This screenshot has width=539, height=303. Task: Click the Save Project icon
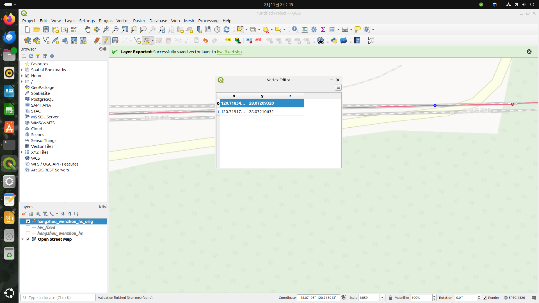point(46,29)
